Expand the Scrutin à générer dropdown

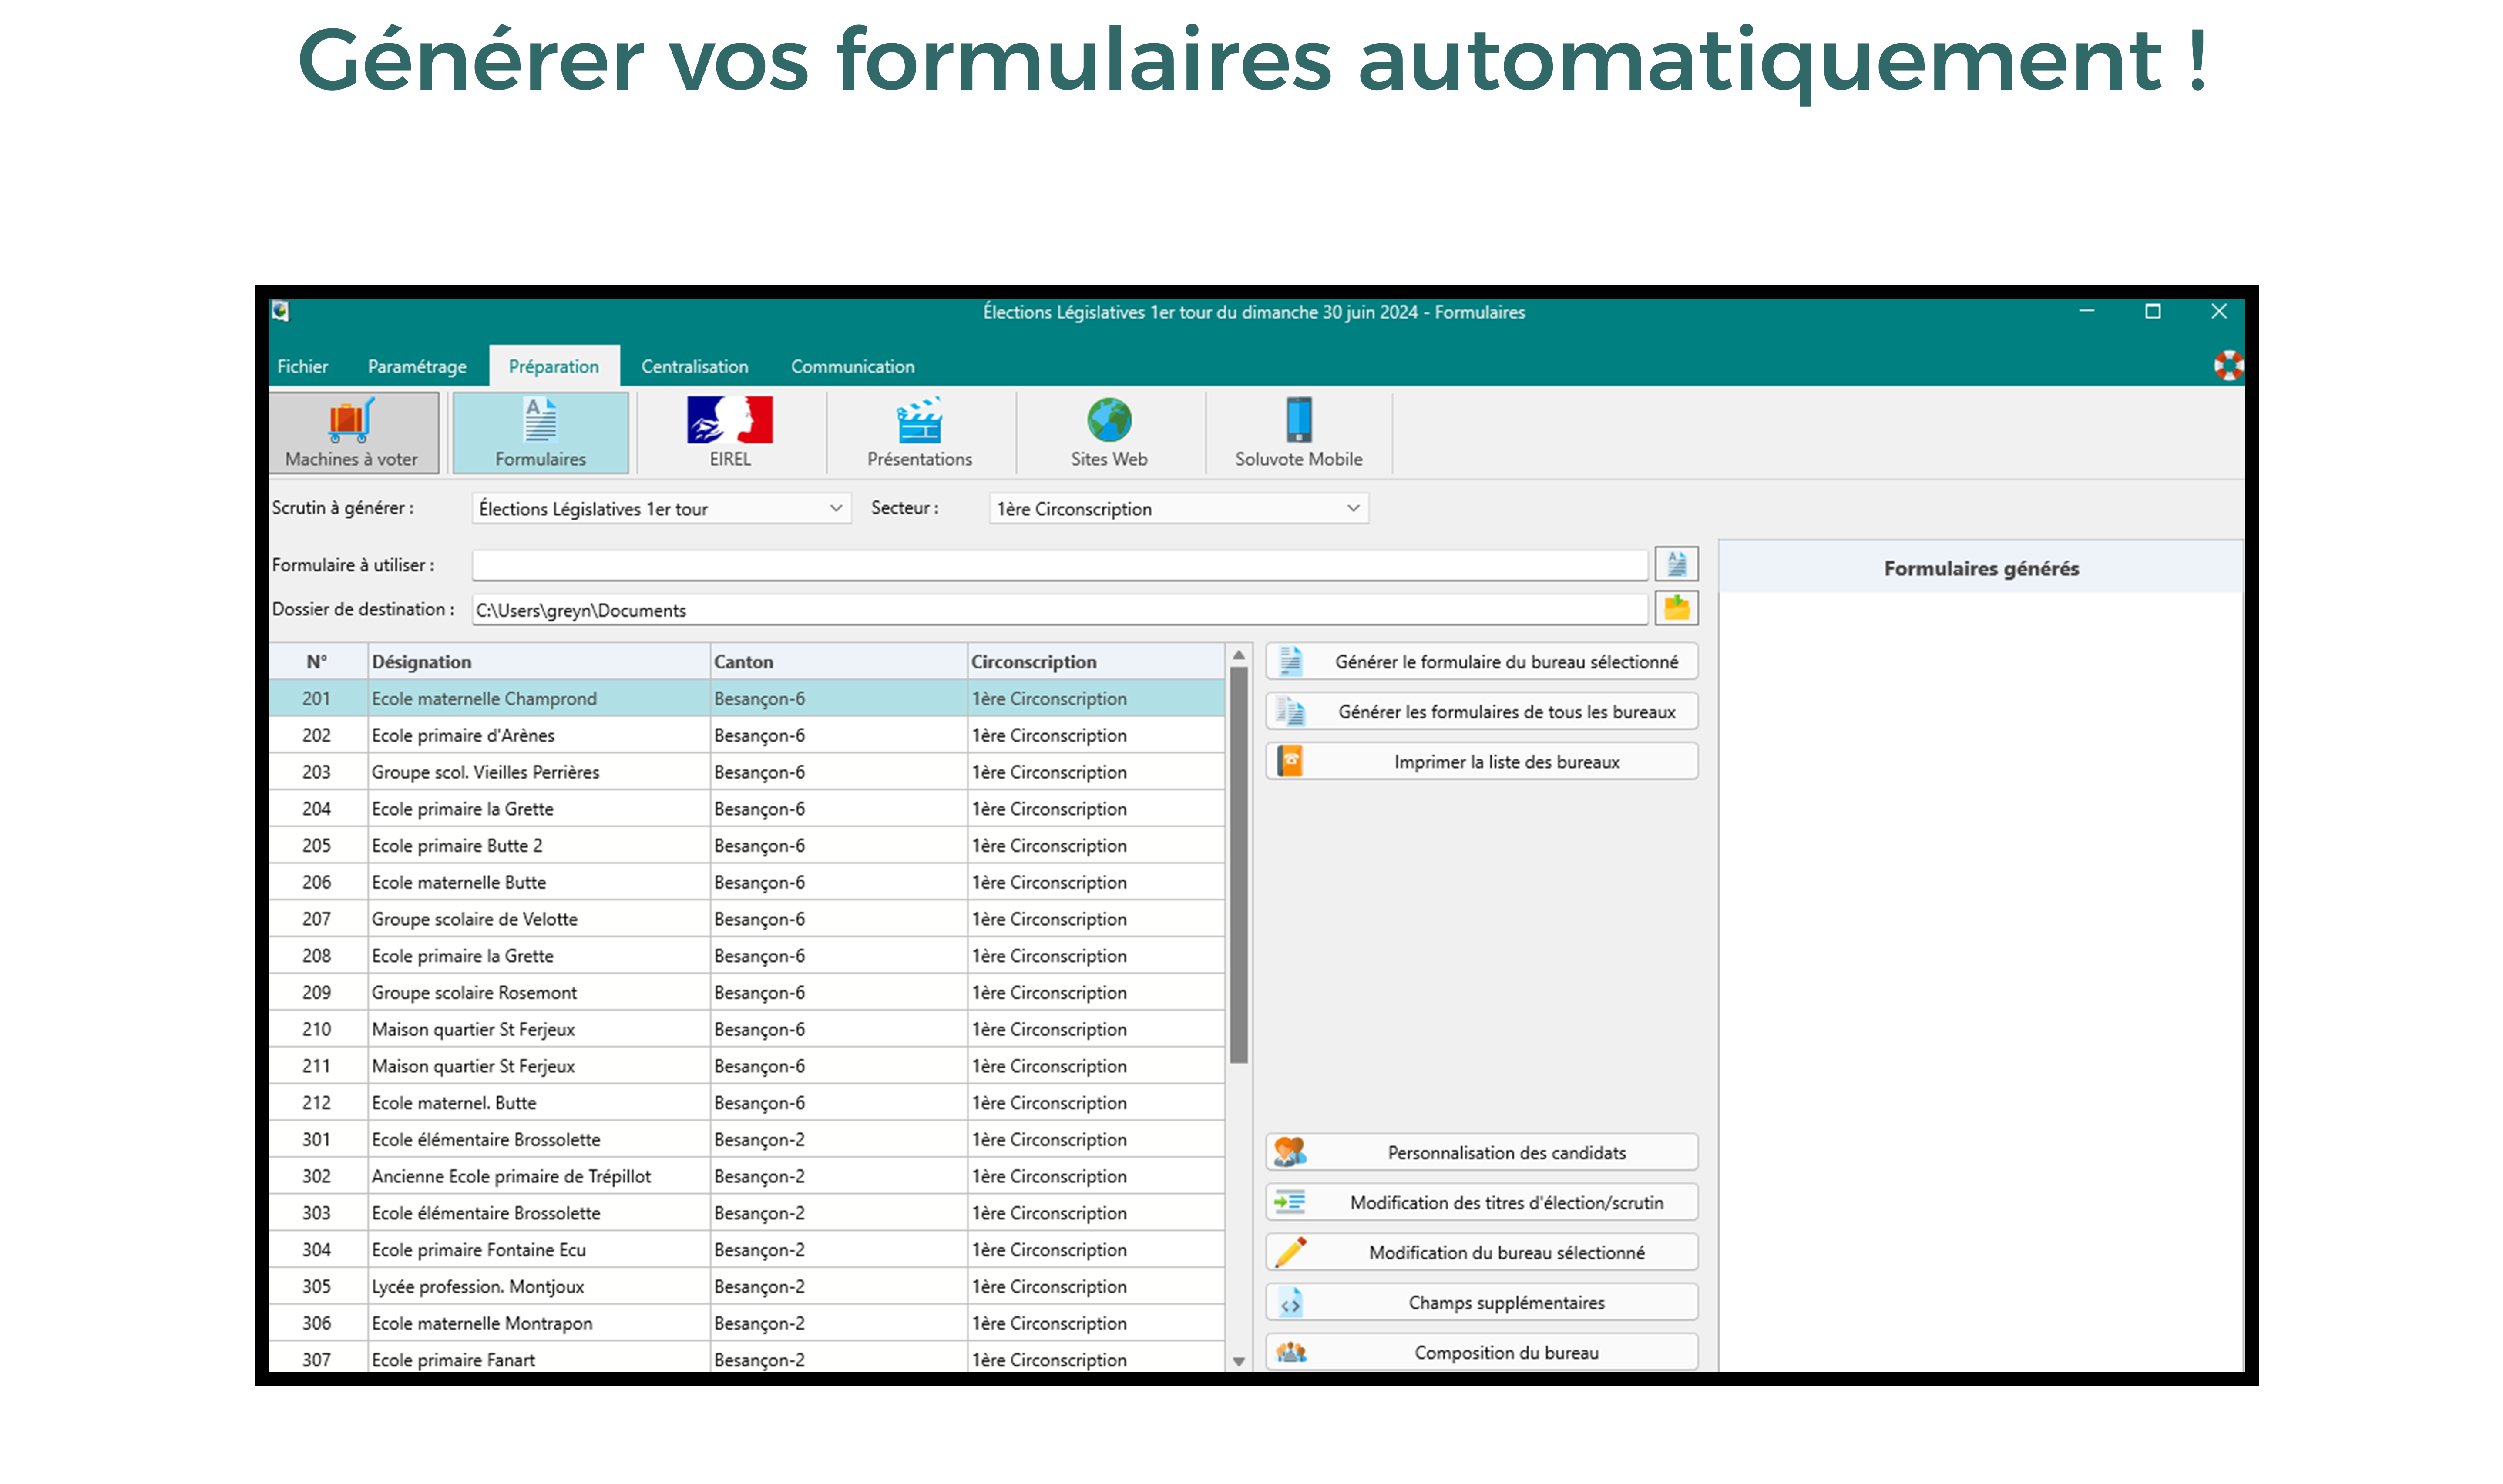(835, 508)
